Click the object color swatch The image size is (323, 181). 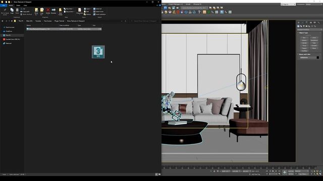point(317,58)
